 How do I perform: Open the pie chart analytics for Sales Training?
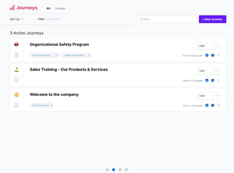[213, 80]
